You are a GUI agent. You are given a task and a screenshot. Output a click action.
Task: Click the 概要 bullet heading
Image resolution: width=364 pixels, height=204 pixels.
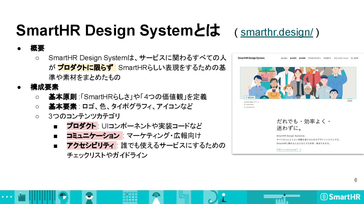point(37,48)
